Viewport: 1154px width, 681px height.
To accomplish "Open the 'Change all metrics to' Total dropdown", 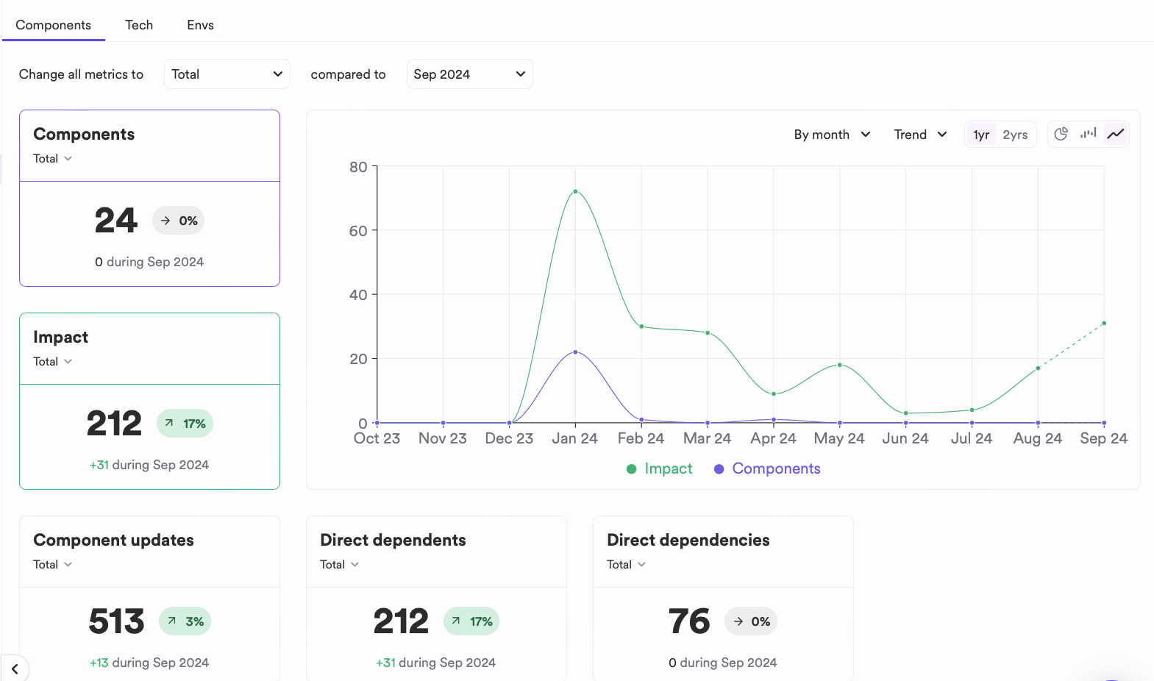I will tap(227, 74).
